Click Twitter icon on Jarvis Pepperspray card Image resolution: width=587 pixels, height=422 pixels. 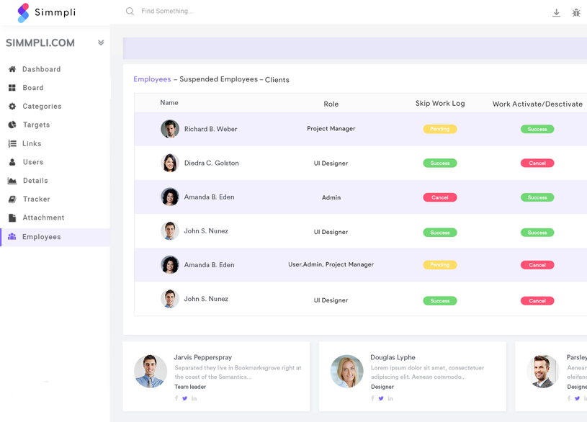(x=185, y=398)
